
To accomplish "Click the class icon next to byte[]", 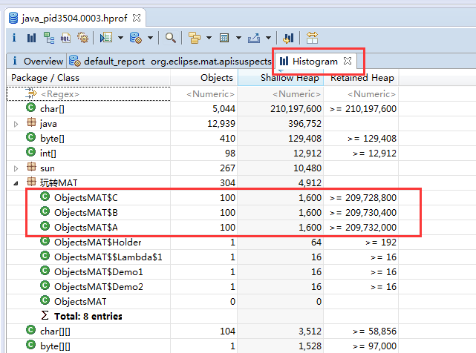I will (30, 137).
